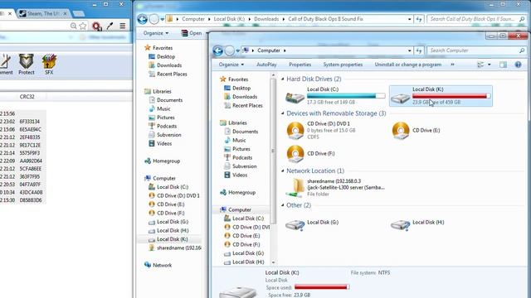Screen dimensions: 531x298
Task: Click Space used bar in details pane
Action: pyautogui.click(x=322, y=287)
